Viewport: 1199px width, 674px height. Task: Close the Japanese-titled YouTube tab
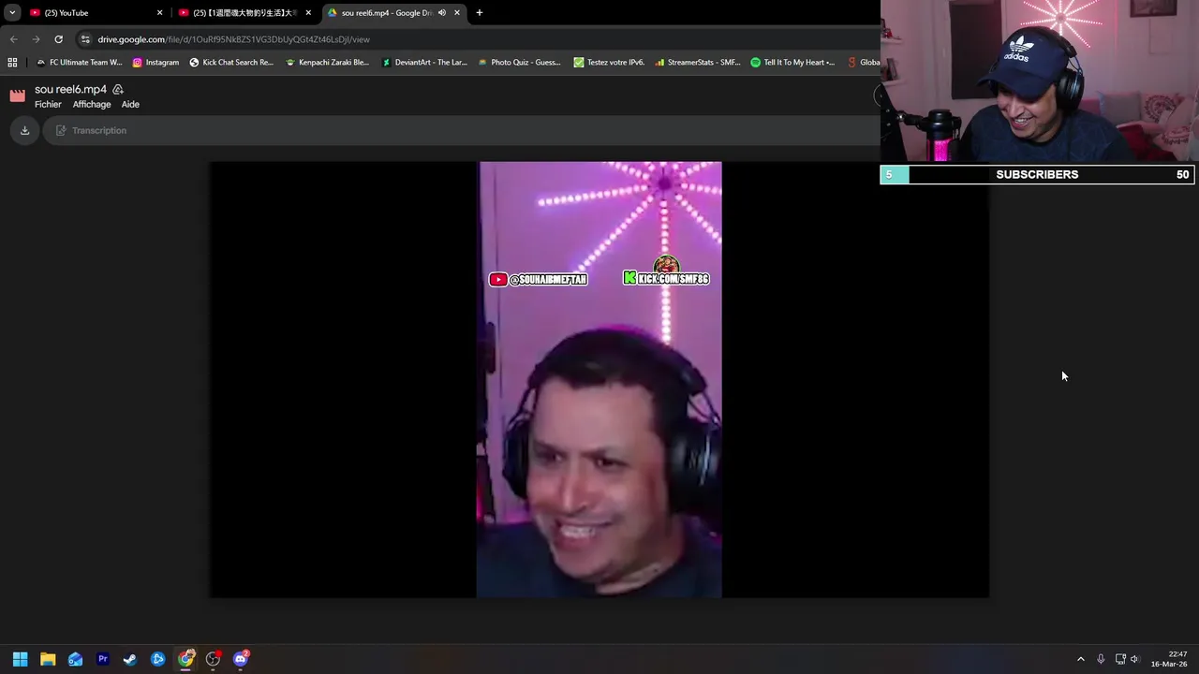308,12
